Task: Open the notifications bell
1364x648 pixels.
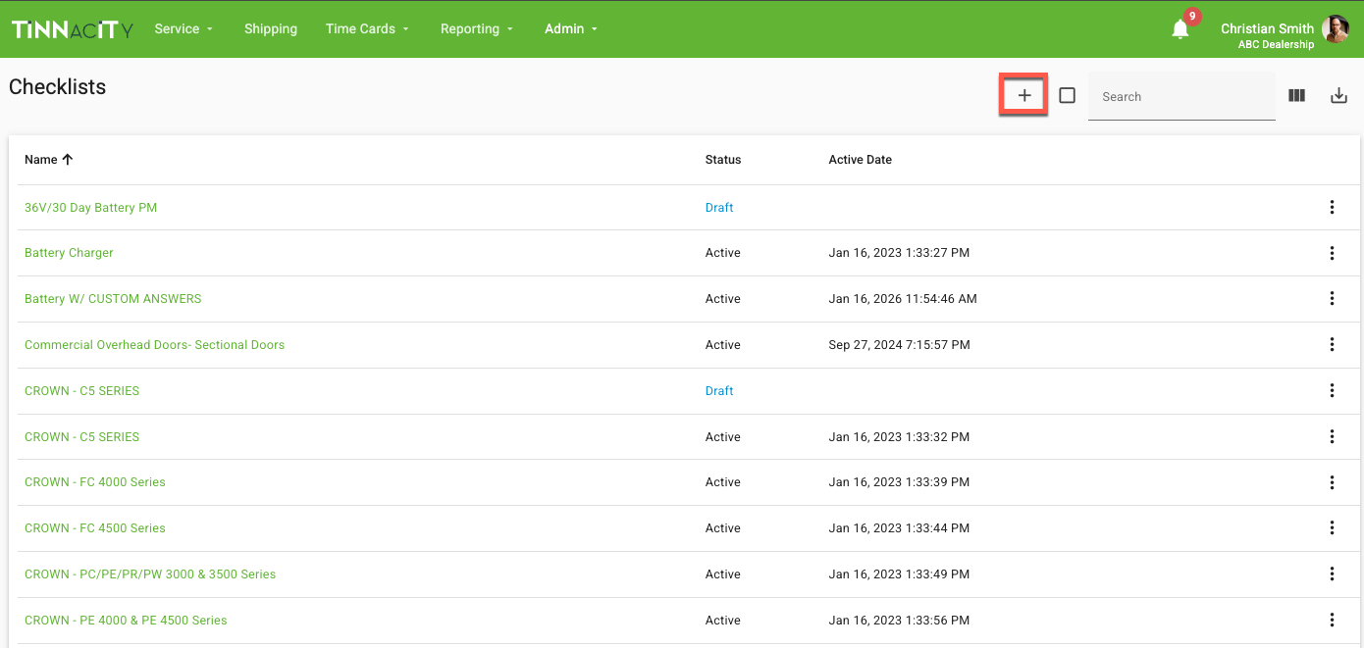Action: (x=1180, y=28)
